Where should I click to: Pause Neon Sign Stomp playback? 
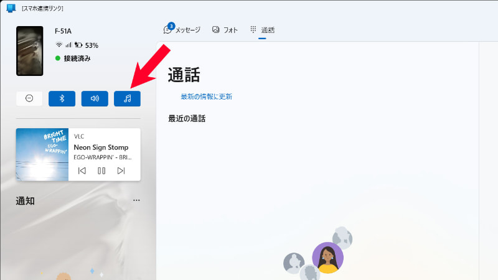tap(101, 170)
